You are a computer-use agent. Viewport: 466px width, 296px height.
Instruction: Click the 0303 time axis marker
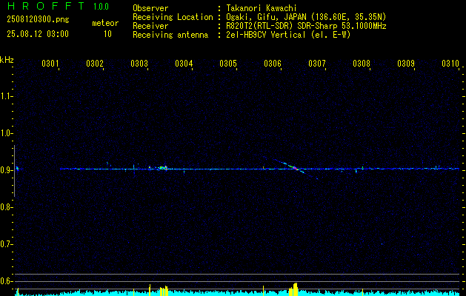(139, 63)
